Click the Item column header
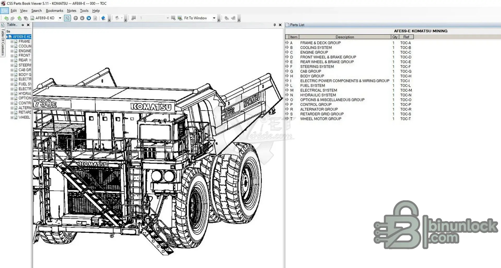The height and width of the screenshot is (268, 501). [x=294, y=37]
